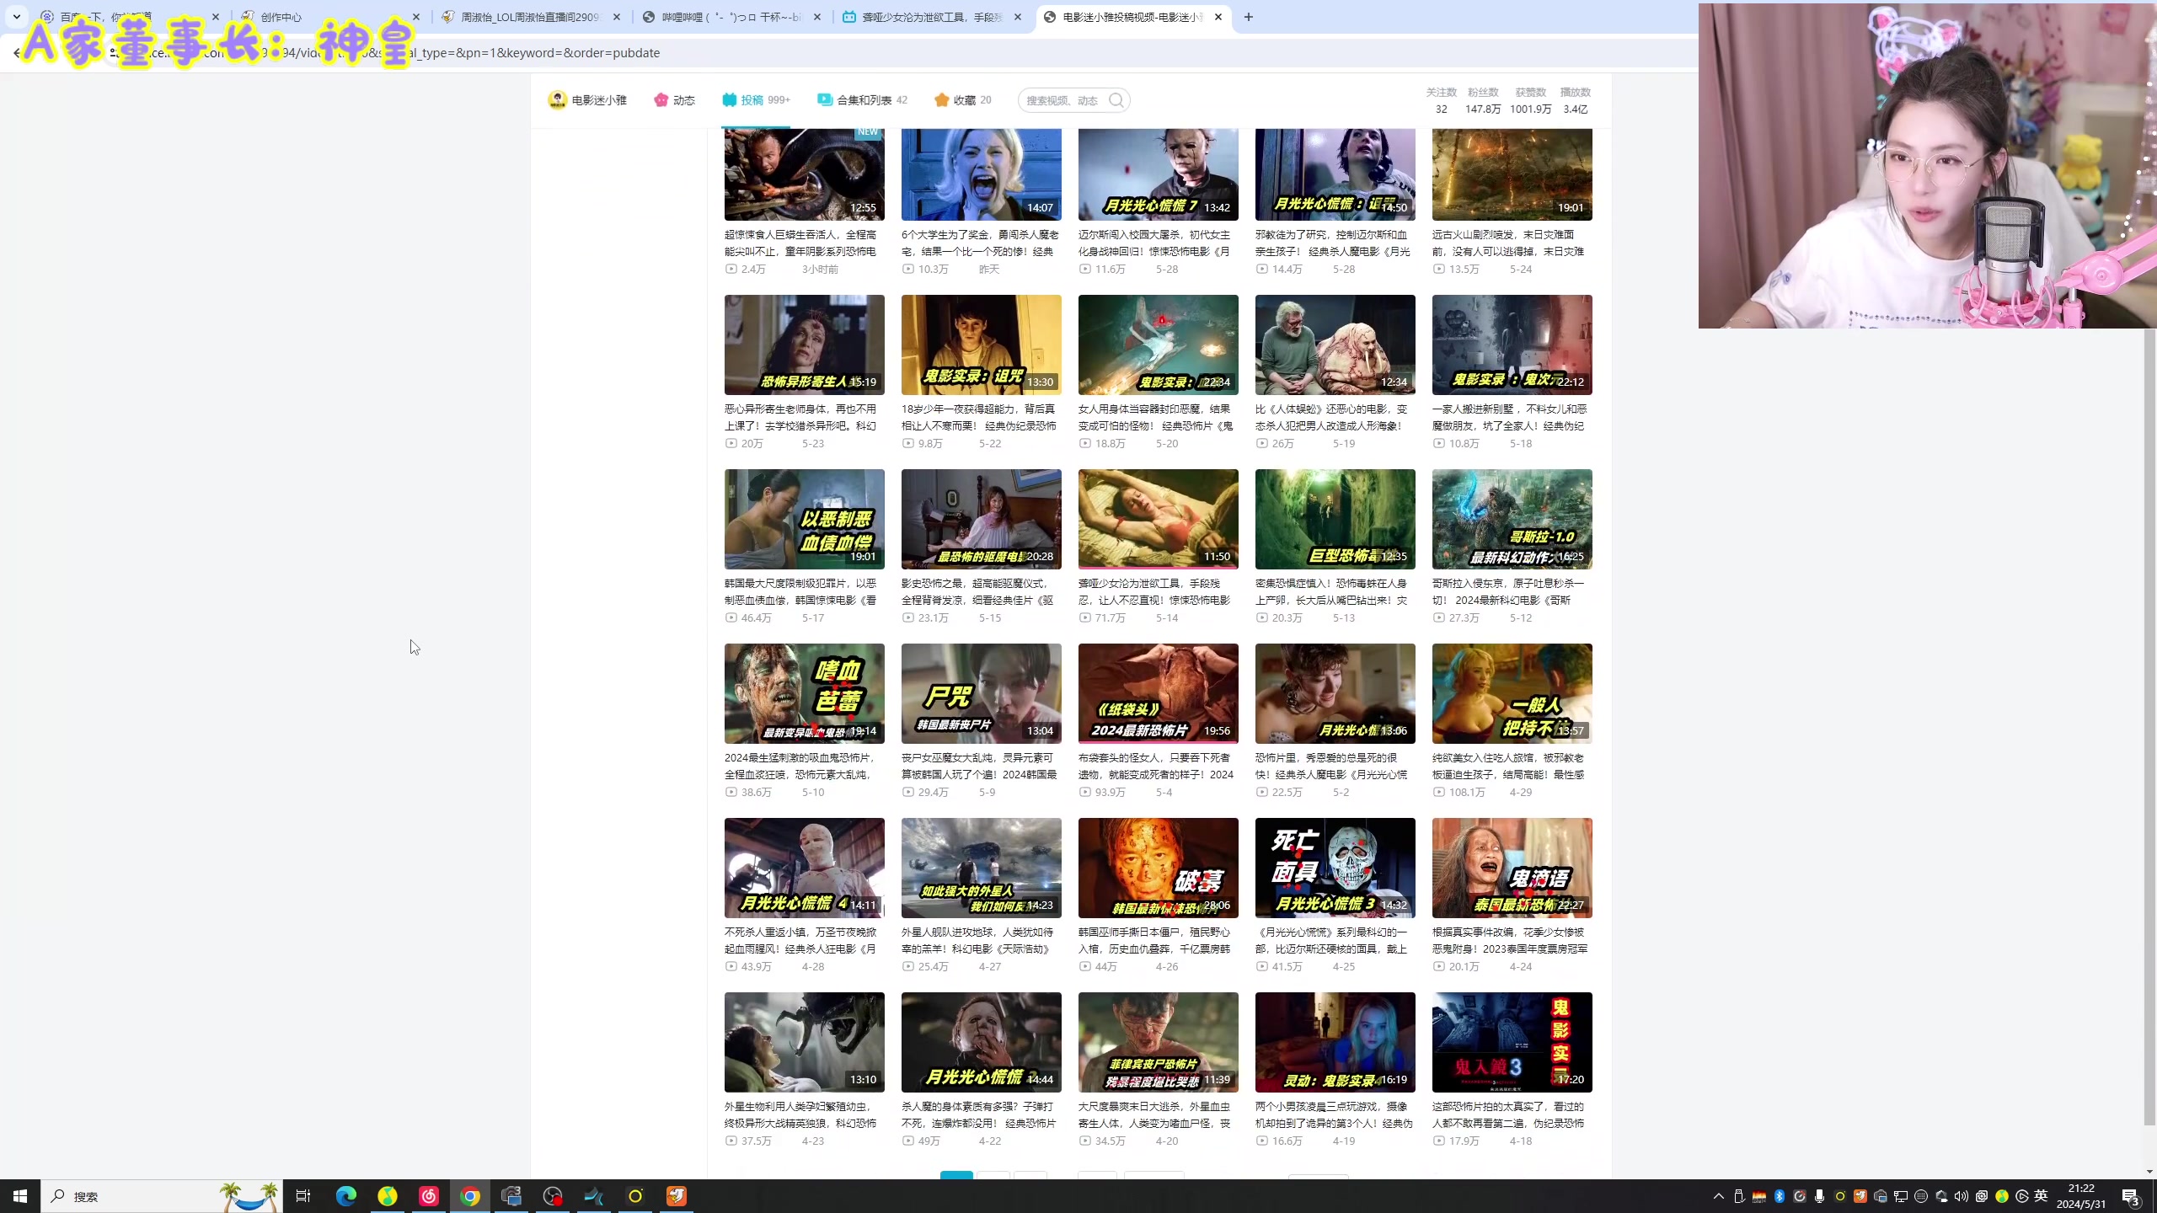
Task: Open thumbnail 鬼影实录：诅咒
Action: pos(981,345)
